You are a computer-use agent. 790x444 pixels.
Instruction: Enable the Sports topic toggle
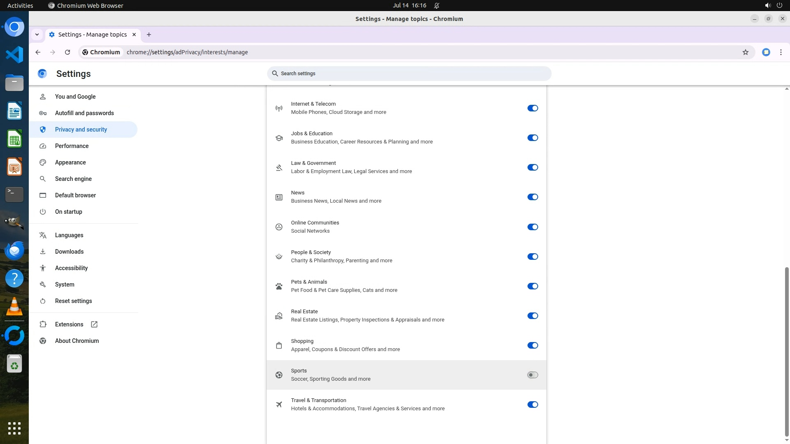[532, 375]
